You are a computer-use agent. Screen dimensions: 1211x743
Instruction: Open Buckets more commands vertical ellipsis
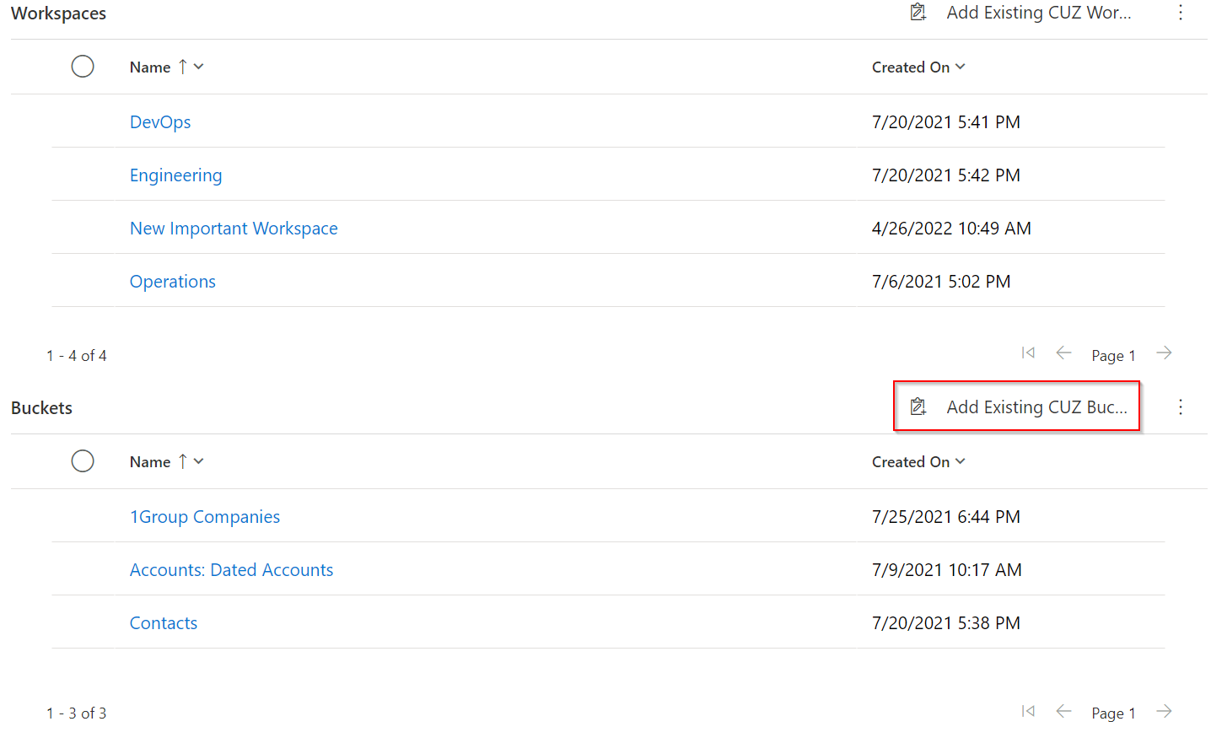point(1180,407)
